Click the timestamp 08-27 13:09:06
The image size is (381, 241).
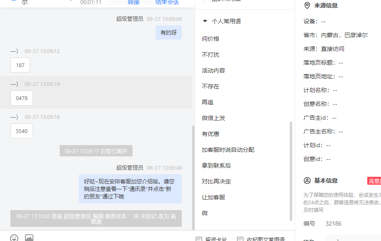[164, 19]
